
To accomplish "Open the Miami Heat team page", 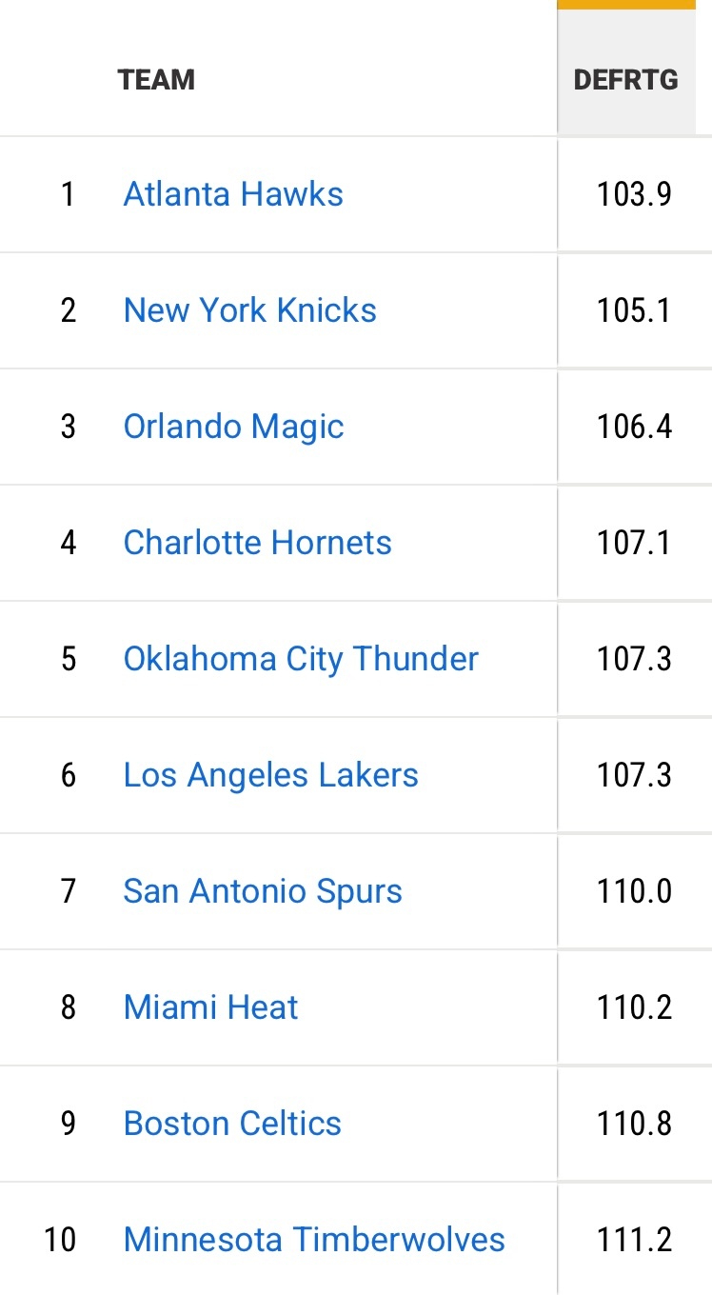I will (210, 1007).
